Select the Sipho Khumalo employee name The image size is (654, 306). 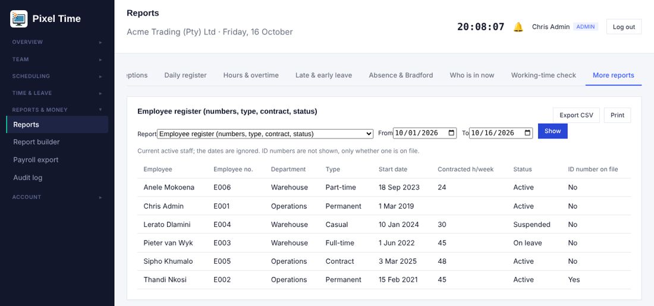168,261
